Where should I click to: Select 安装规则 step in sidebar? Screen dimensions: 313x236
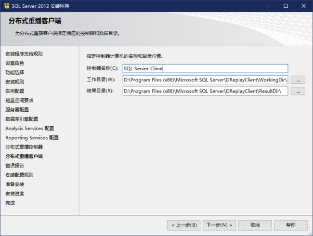15,82
